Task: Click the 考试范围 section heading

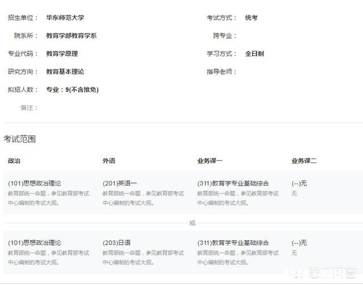Action: [x=19, y=139]
